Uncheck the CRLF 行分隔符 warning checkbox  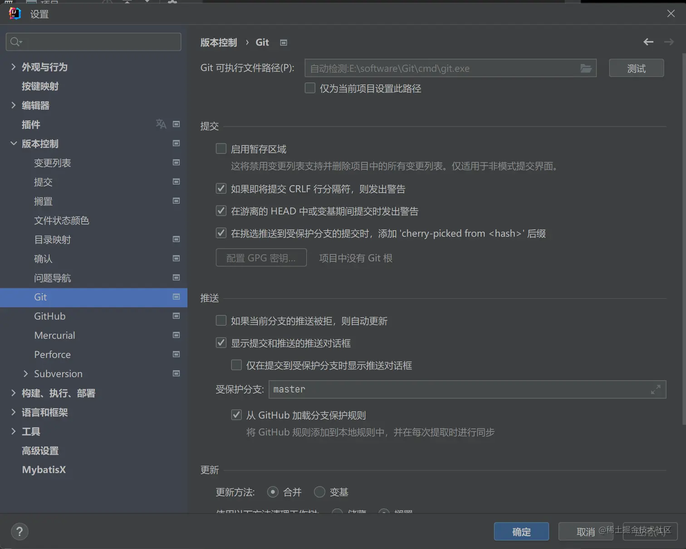coord(221,188)
